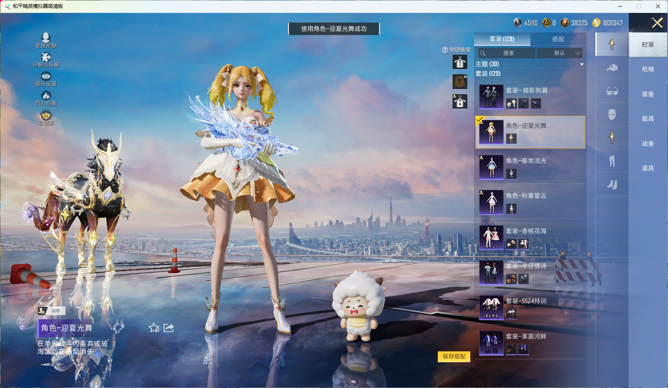668x388 pixels.
Task: Select quick outfit slot 2
Action: tap(460, 62)
